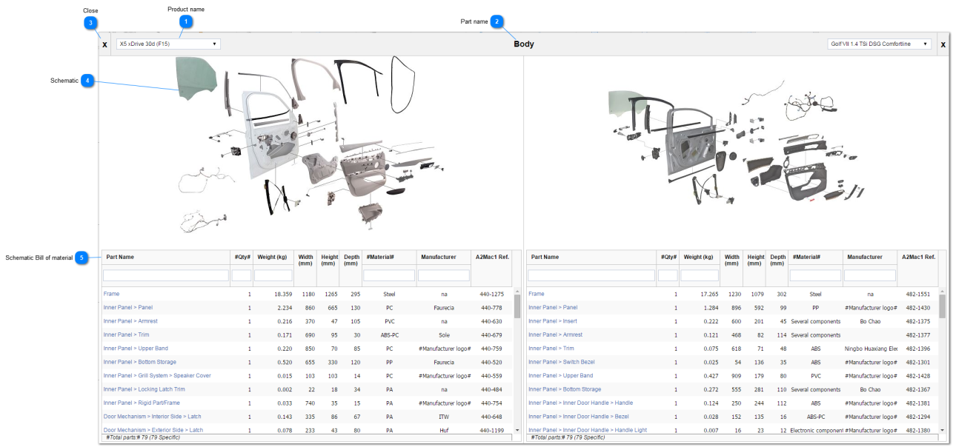Click the X5 table vertical scrollbar thumb
The image size is (953, 447).
[x=517, y=306]
